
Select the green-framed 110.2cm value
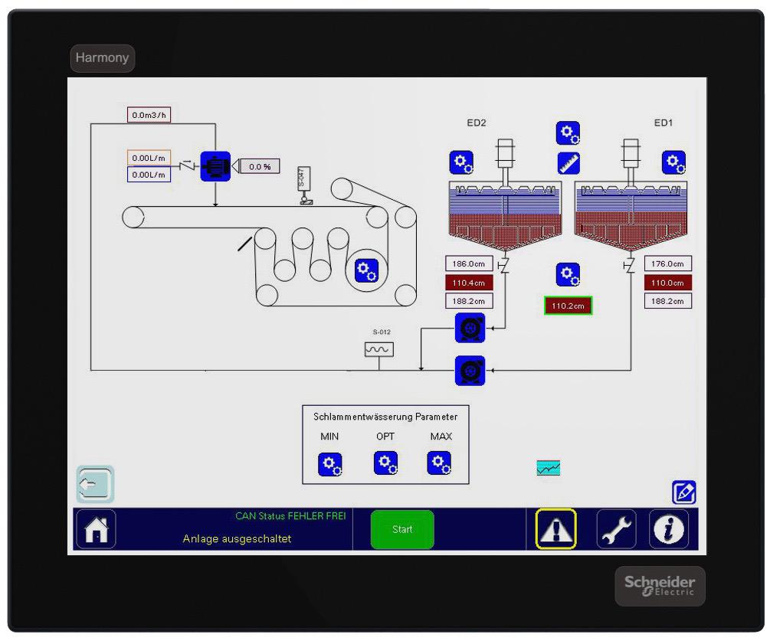tap(568, 306)
